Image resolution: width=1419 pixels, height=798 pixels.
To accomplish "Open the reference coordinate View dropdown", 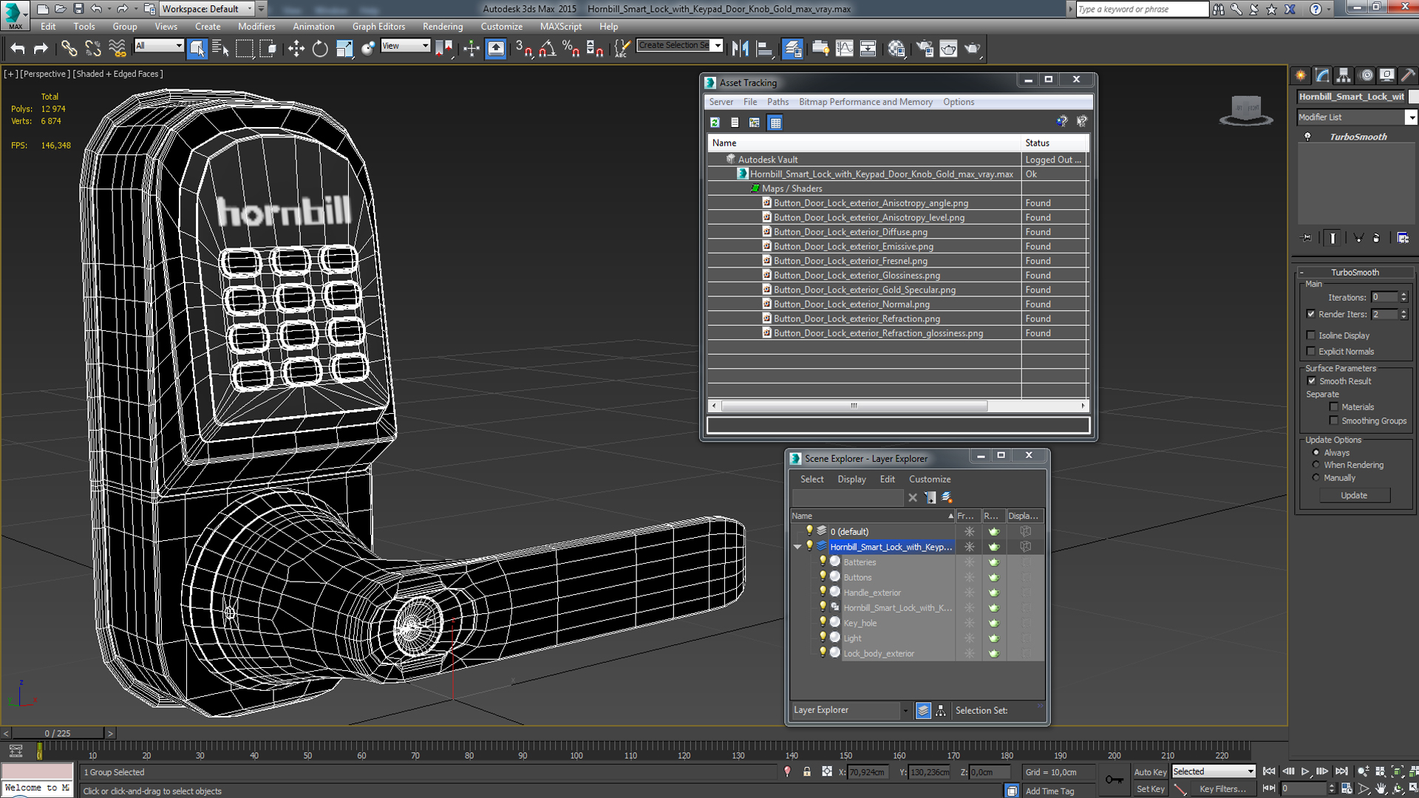I will click(x=405, y=46).
